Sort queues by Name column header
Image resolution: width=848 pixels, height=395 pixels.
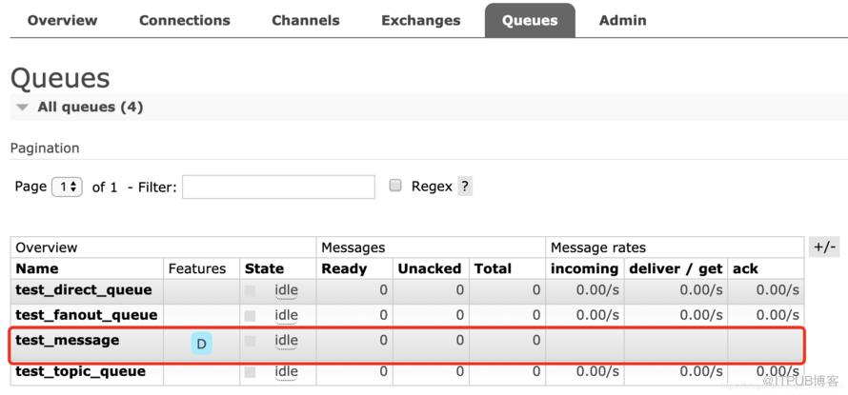[x=37, y=268]
